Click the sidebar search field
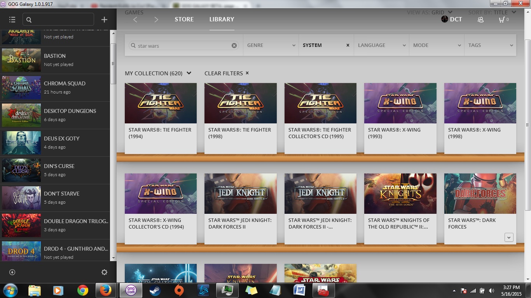Viewport: 531px width, 298px height. pyautogui.click(x=58, y=19)
